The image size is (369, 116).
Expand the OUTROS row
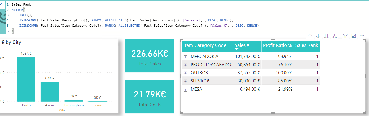click(186, 73)
